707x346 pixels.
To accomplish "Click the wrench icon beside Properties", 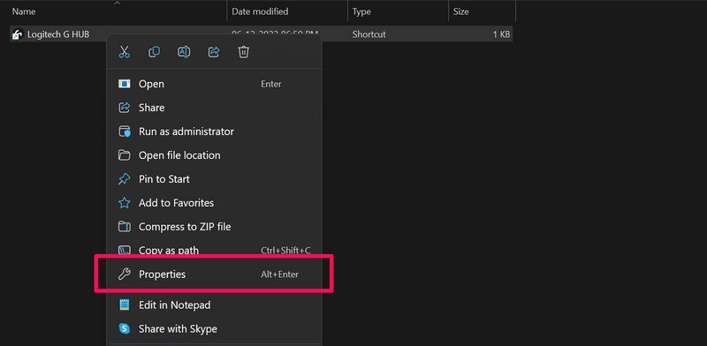I will [124, 274].
